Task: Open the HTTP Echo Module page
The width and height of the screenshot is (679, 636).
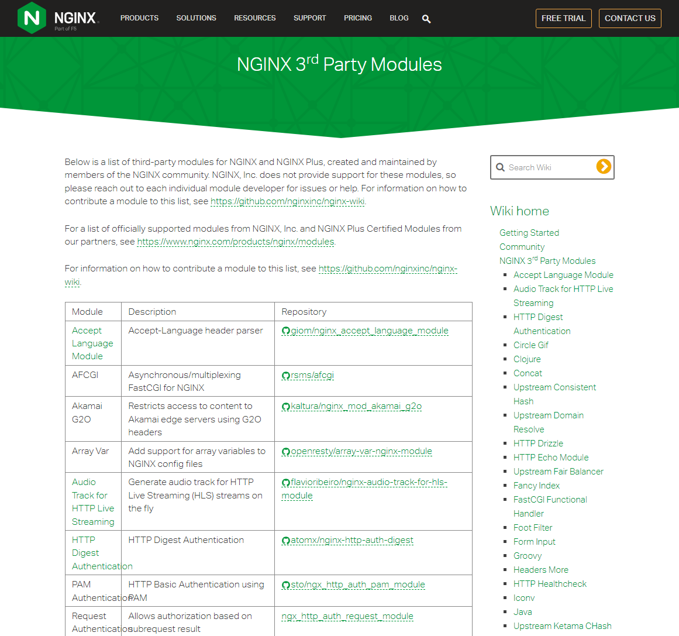Action: point(551,457)
